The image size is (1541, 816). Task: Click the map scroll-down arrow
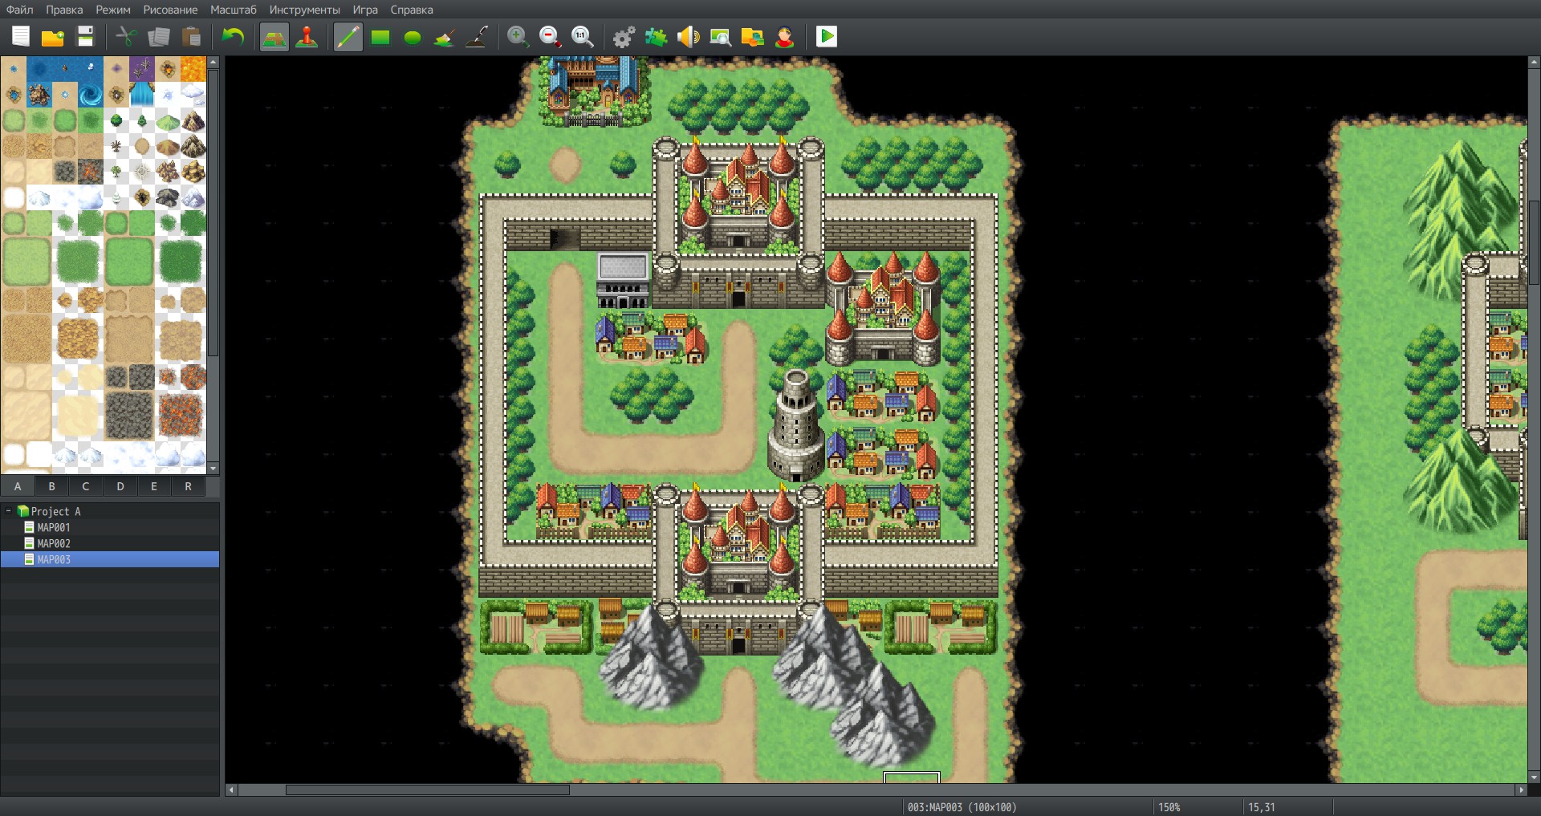[x=1534, y=777]
